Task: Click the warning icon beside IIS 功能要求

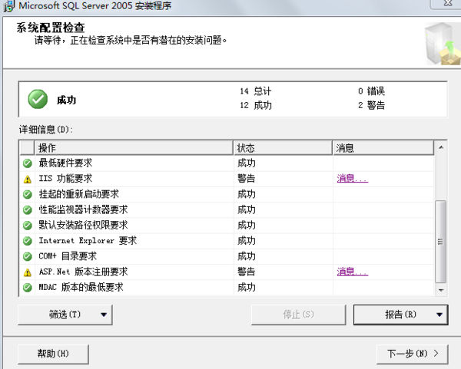Action: point(28,179)
